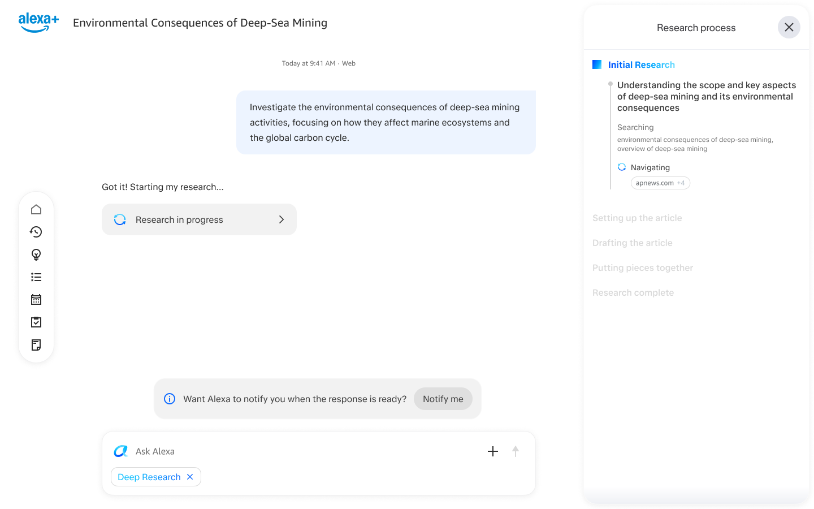Click the "Searching" label in the research panel
This screenshot has width=814, height=509.
click(635, 127)
